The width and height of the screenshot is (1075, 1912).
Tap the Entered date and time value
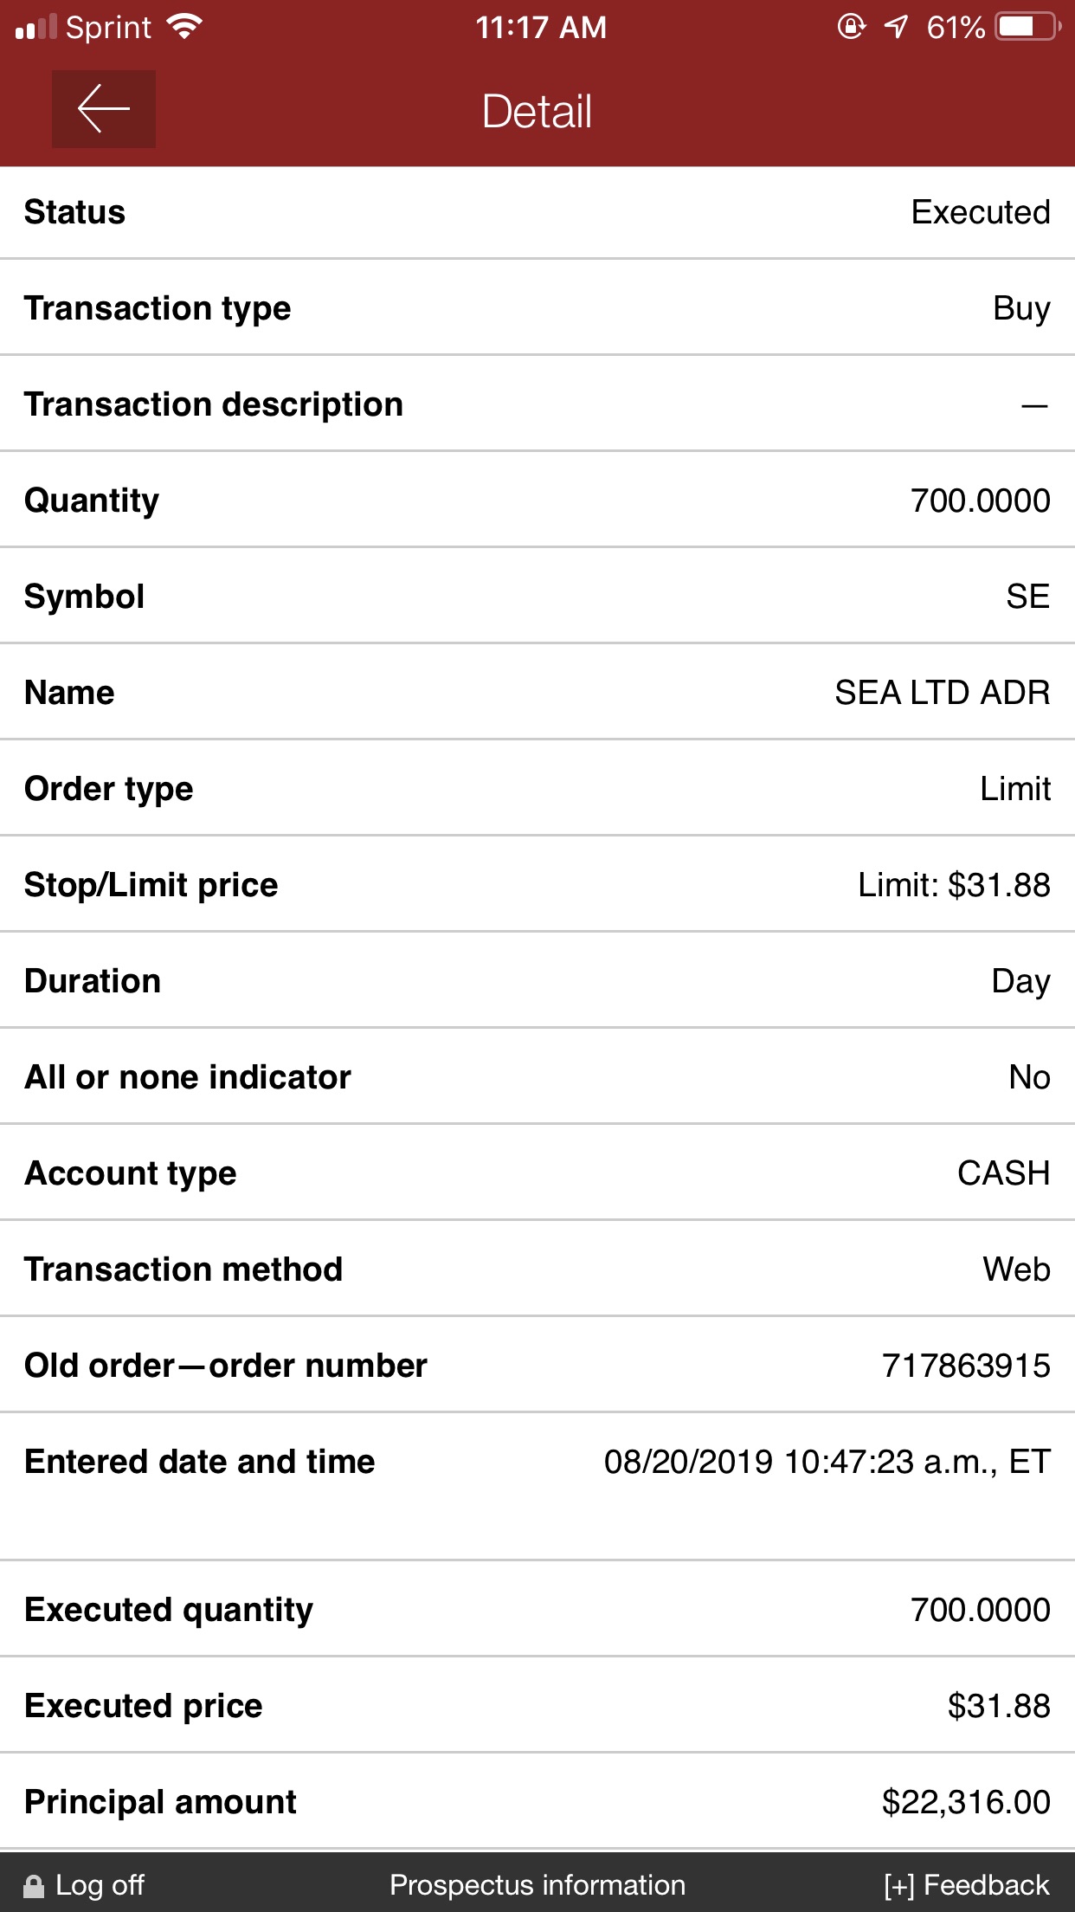[827, 1462]
